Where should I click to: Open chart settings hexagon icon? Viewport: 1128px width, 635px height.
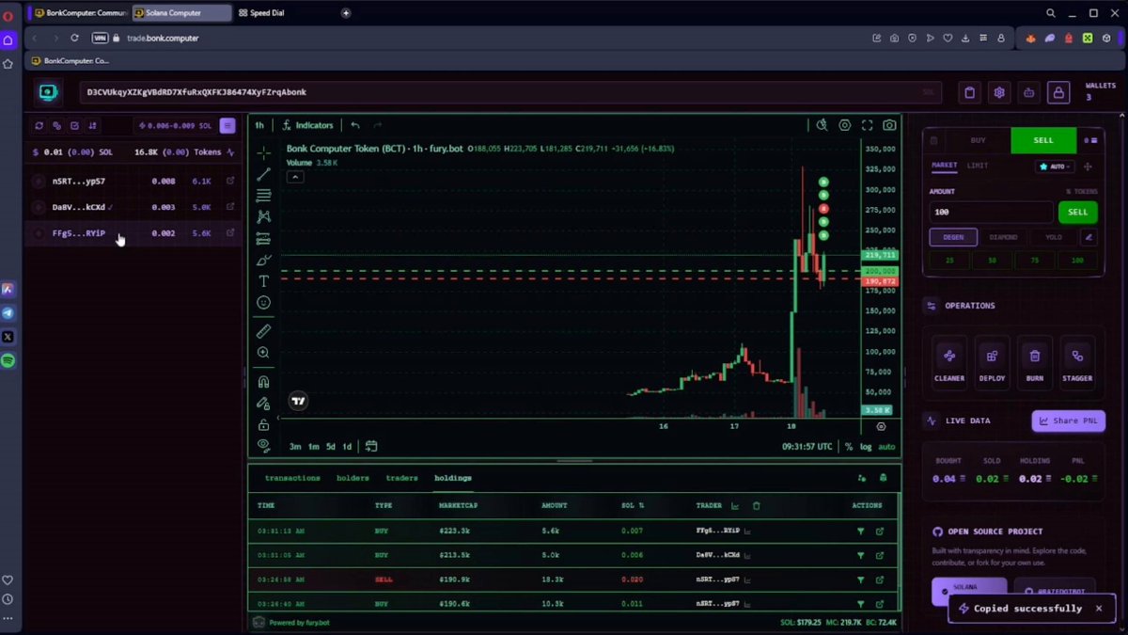[845, 125]
